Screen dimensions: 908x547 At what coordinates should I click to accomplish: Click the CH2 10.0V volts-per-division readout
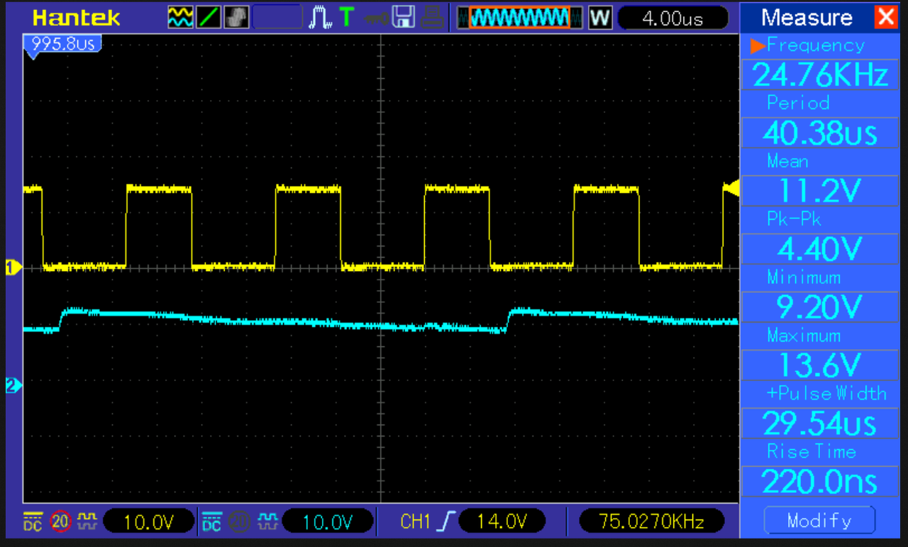pos(328,522)
